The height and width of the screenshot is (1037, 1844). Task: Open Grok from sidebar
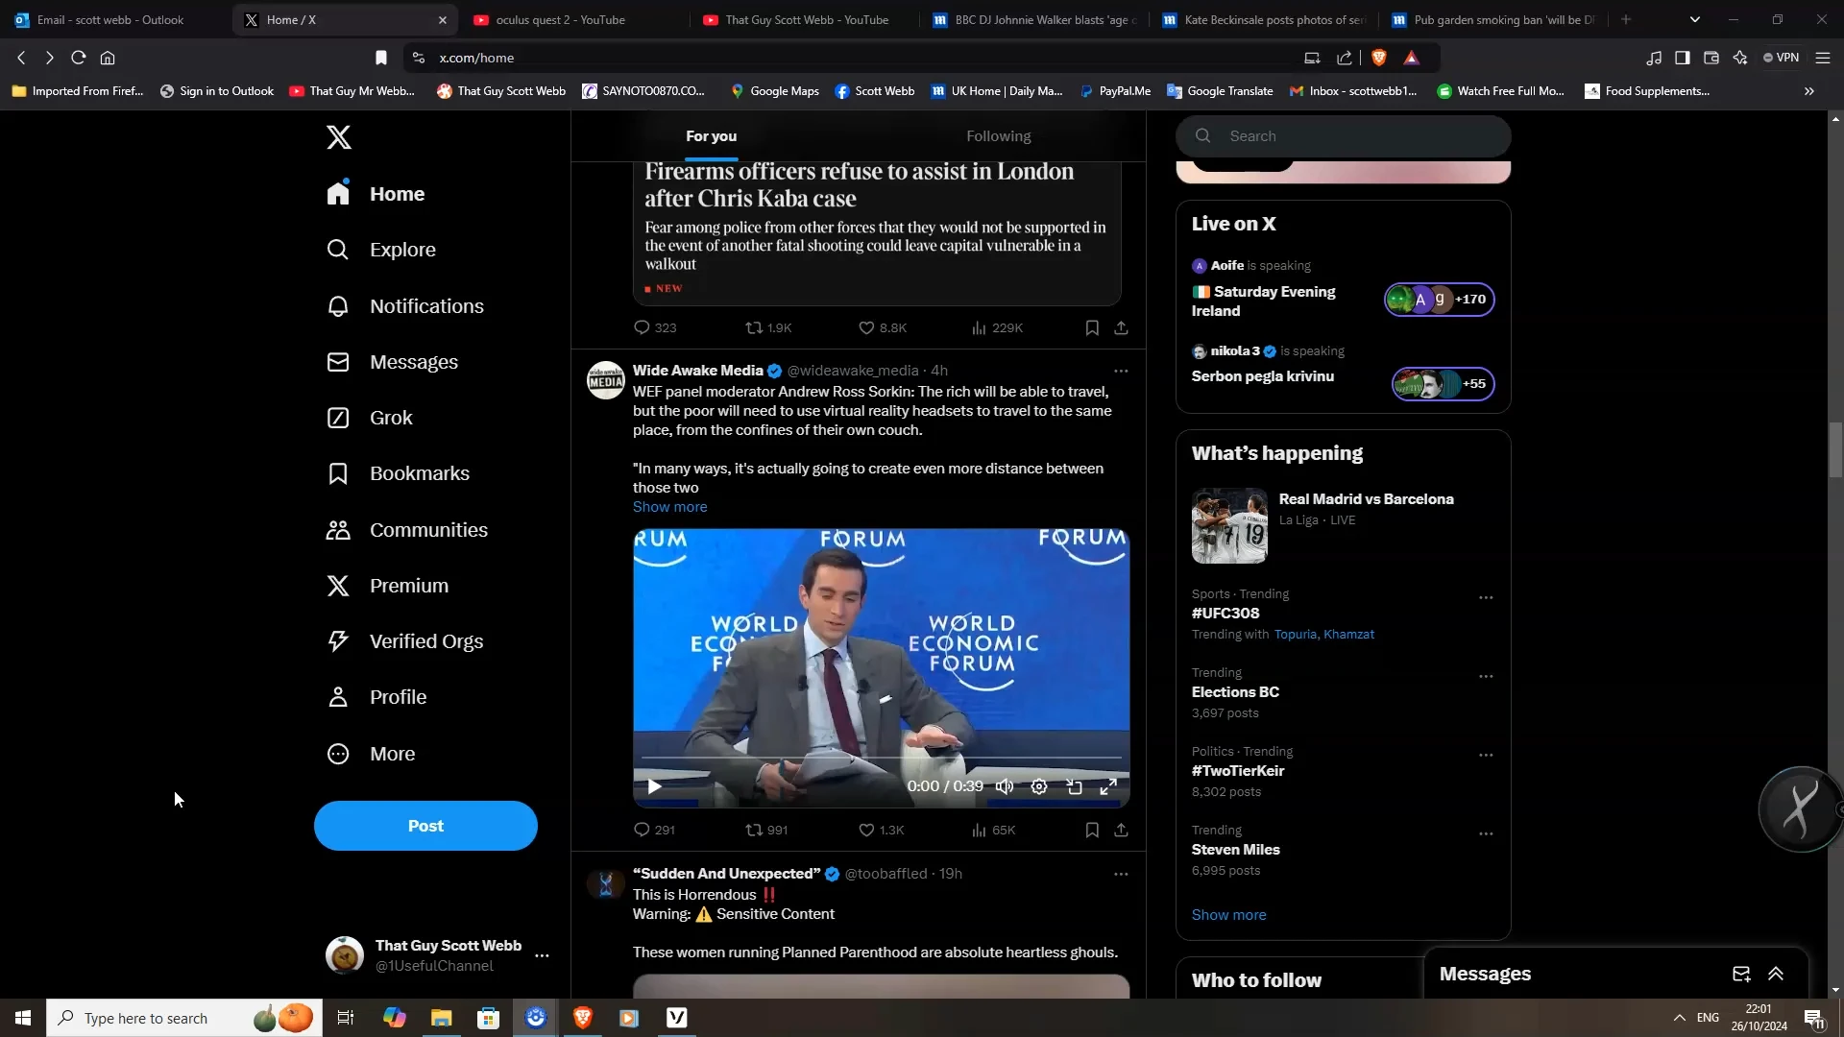tap(370, 418)
